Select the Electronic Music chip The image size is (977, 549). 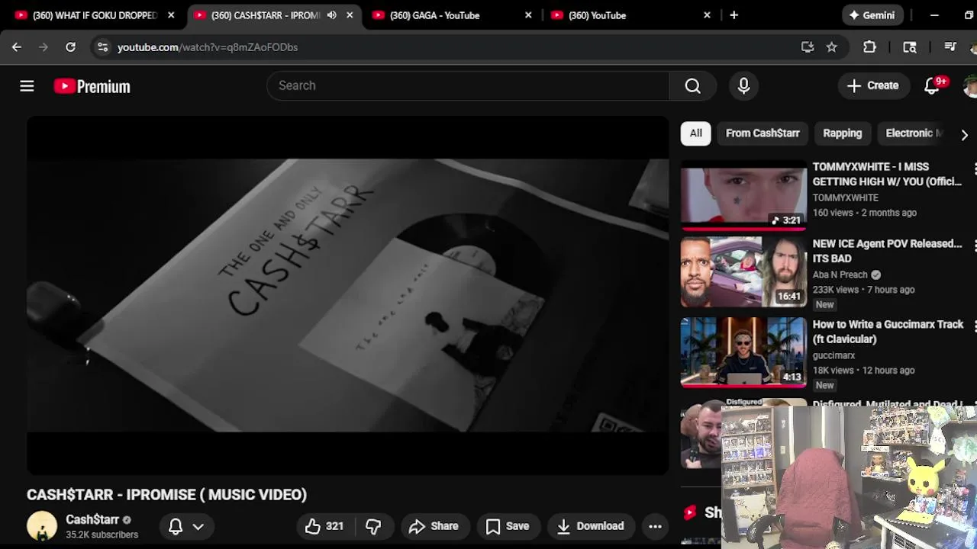914,133
